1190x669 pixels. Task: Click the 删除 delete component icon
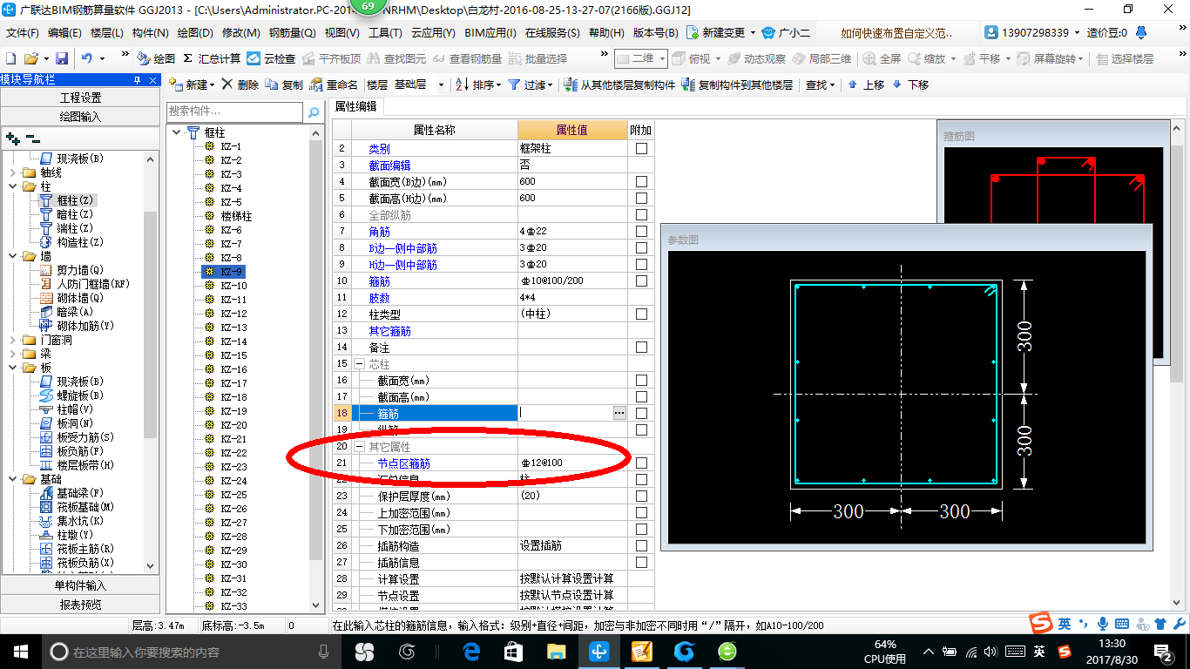tap(240, 84)
